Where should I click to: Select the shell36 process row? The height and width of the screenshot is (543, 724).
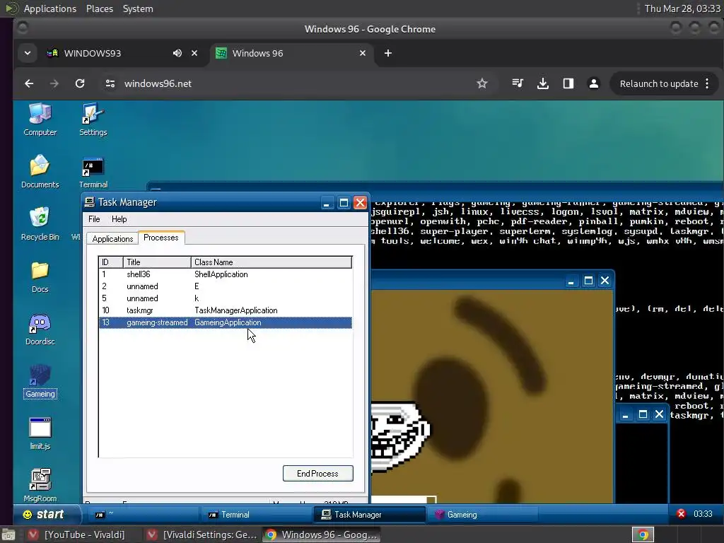point(226,274)
